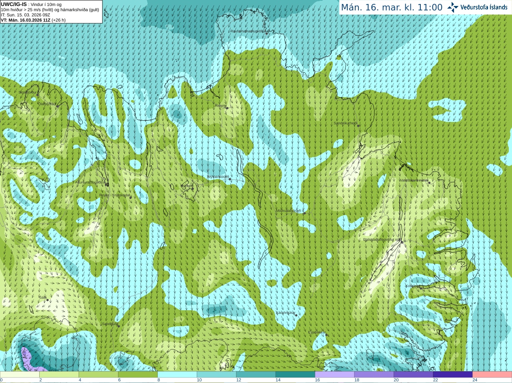Pick the 6–8 m/s olive green swatch
512x383 pixels.
tap(138, 375)
